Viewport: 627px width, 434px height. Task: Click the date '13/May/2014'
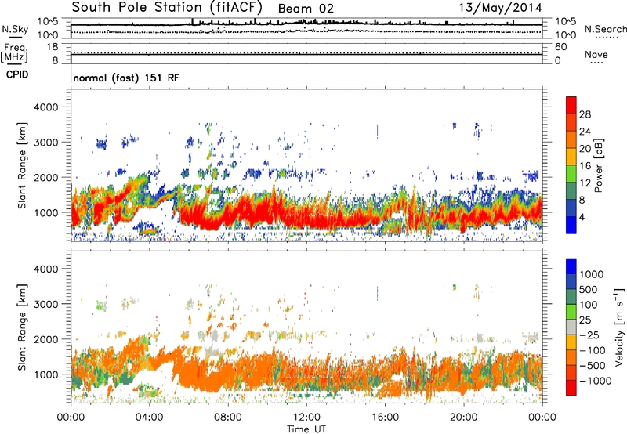[x=500, y=8]
